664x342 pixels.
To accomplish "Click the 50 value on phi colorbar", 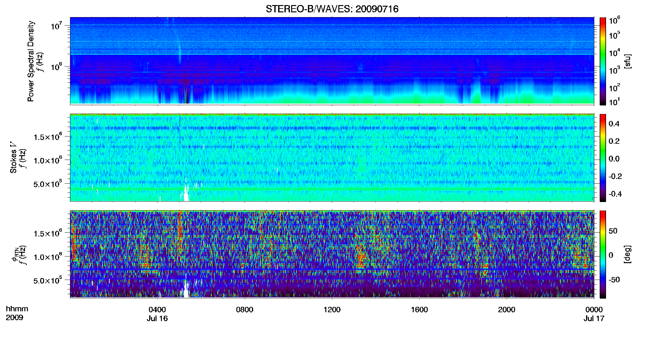I will (613, 231).
